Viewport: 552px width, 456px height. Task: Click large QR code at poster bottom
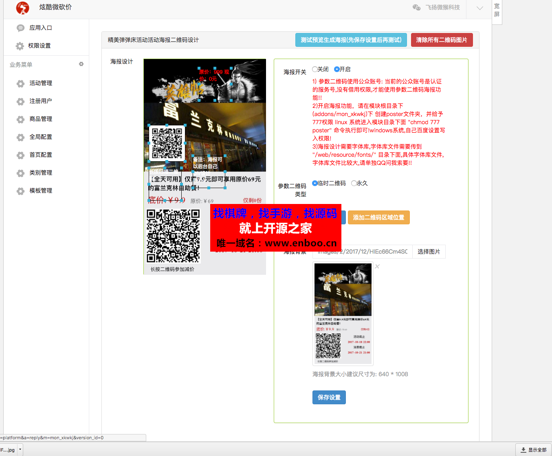point(173,236)
